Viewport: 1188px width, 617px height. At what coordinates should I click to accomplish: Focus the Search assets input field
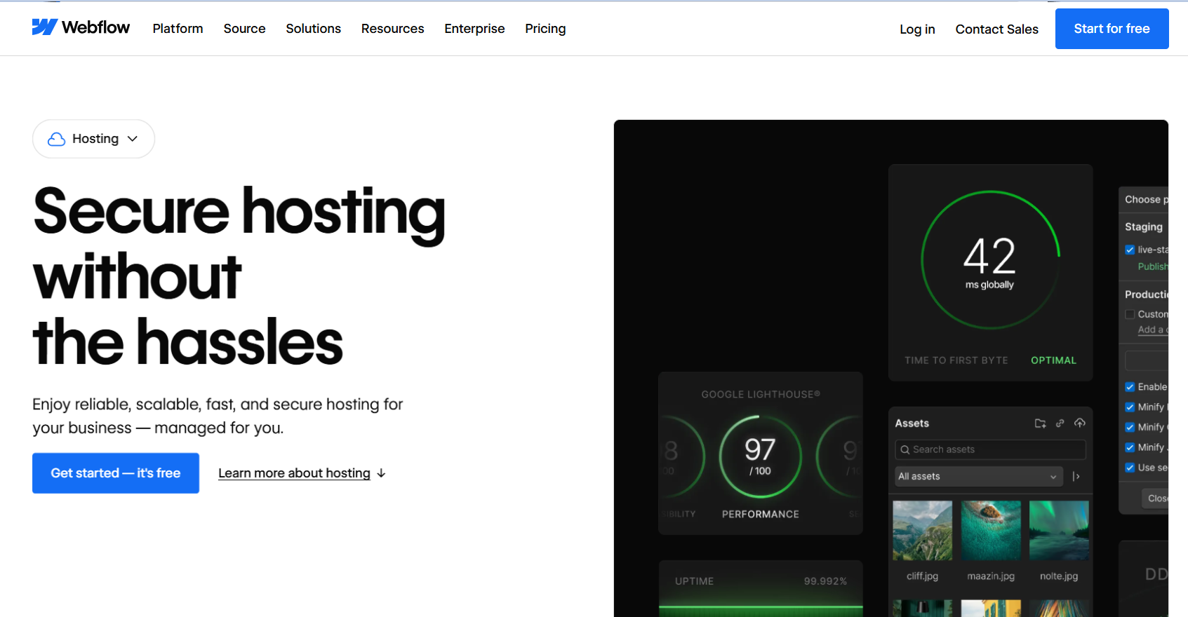pos(990,449)
